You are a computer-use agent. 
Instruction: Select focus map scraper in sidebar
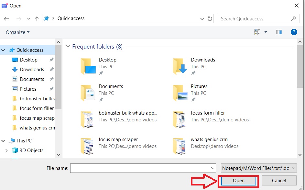click(37, 118)
